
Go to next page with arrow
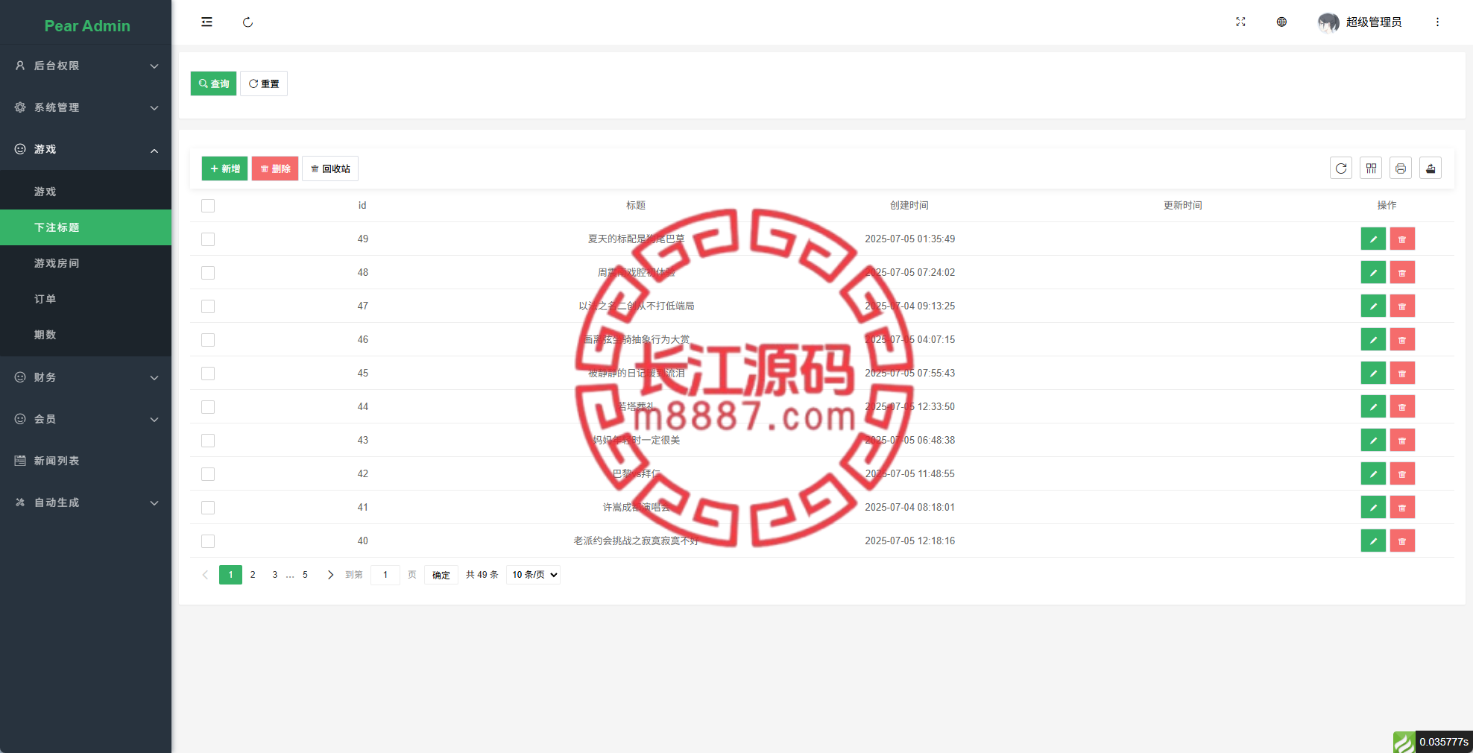pyautogui.click(x=330, y=575)
